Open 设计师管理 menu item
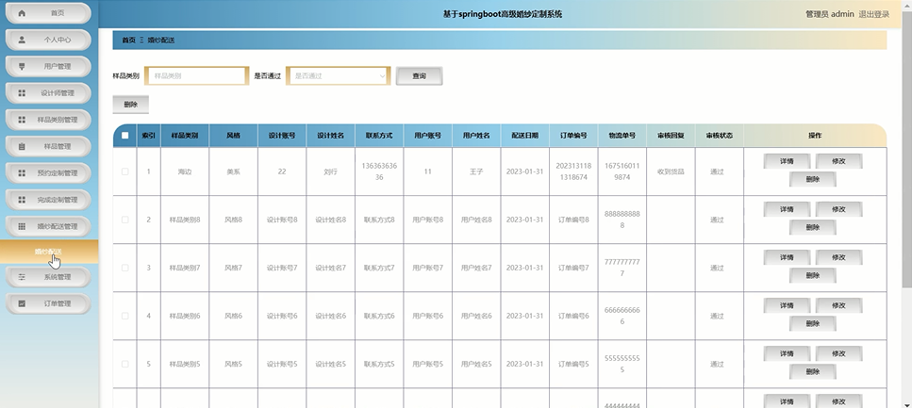 pyautogui.click(x=48, y=93)
